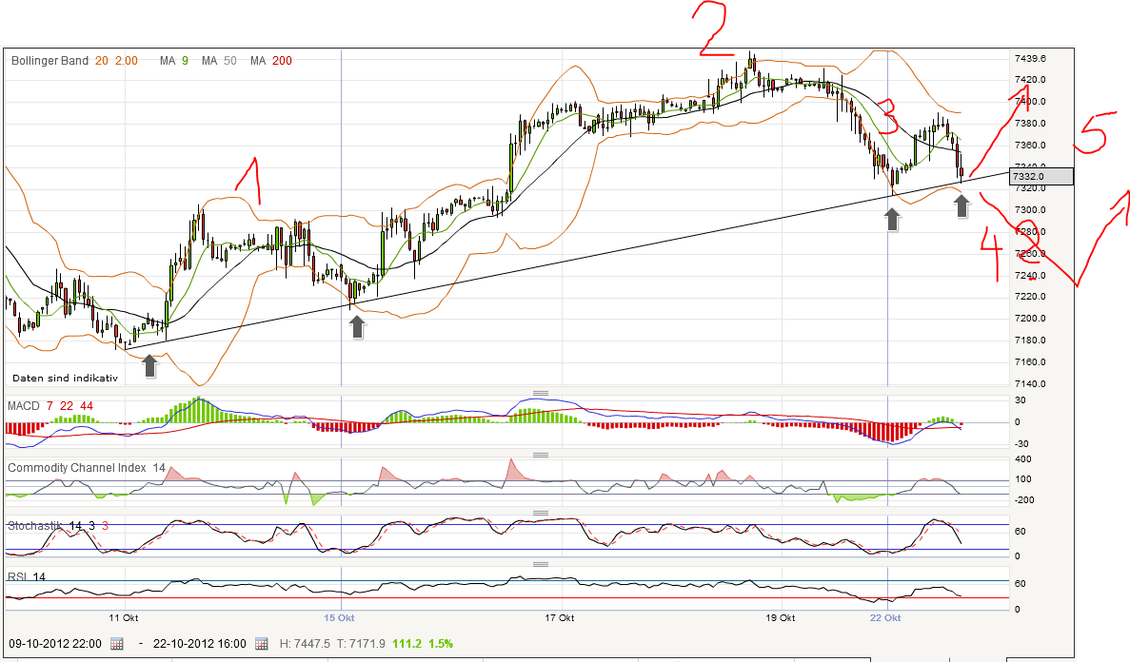This screenshot has height=662, width=1130.
Task: Collapse the RSI pane using its grip handle
Action: tap(540, 563)
